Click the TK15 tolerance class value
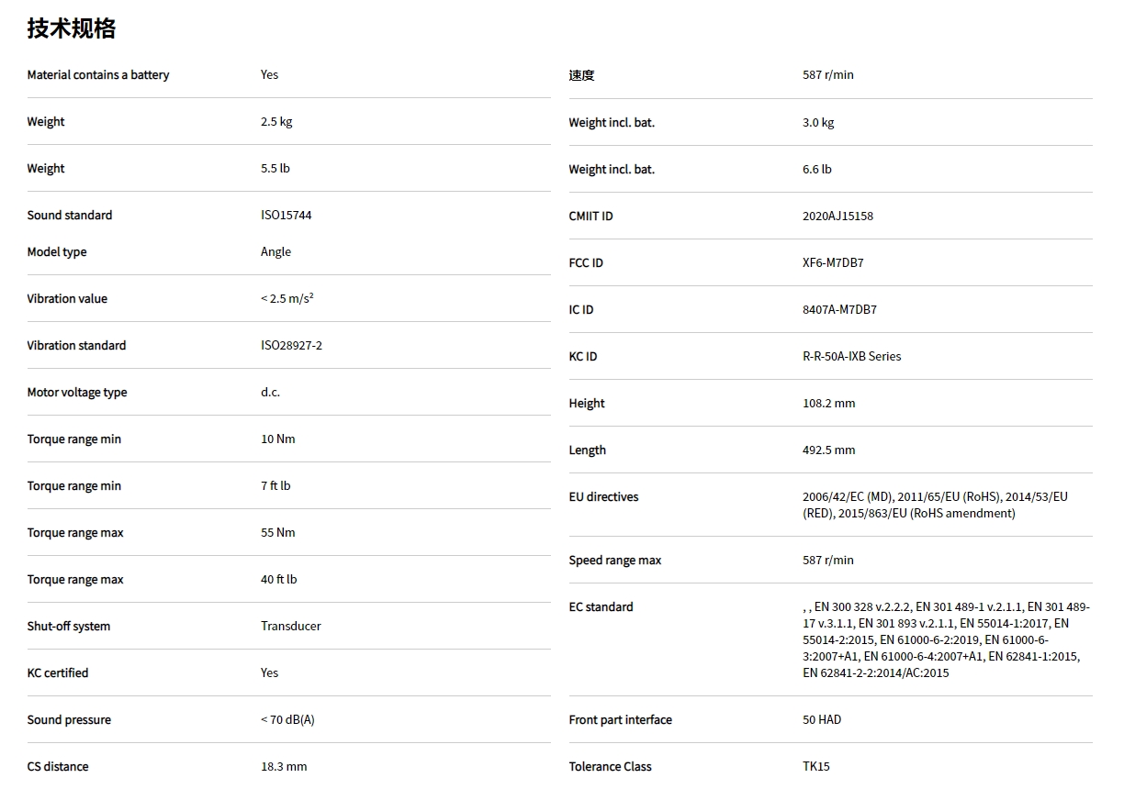 point(816,767)
